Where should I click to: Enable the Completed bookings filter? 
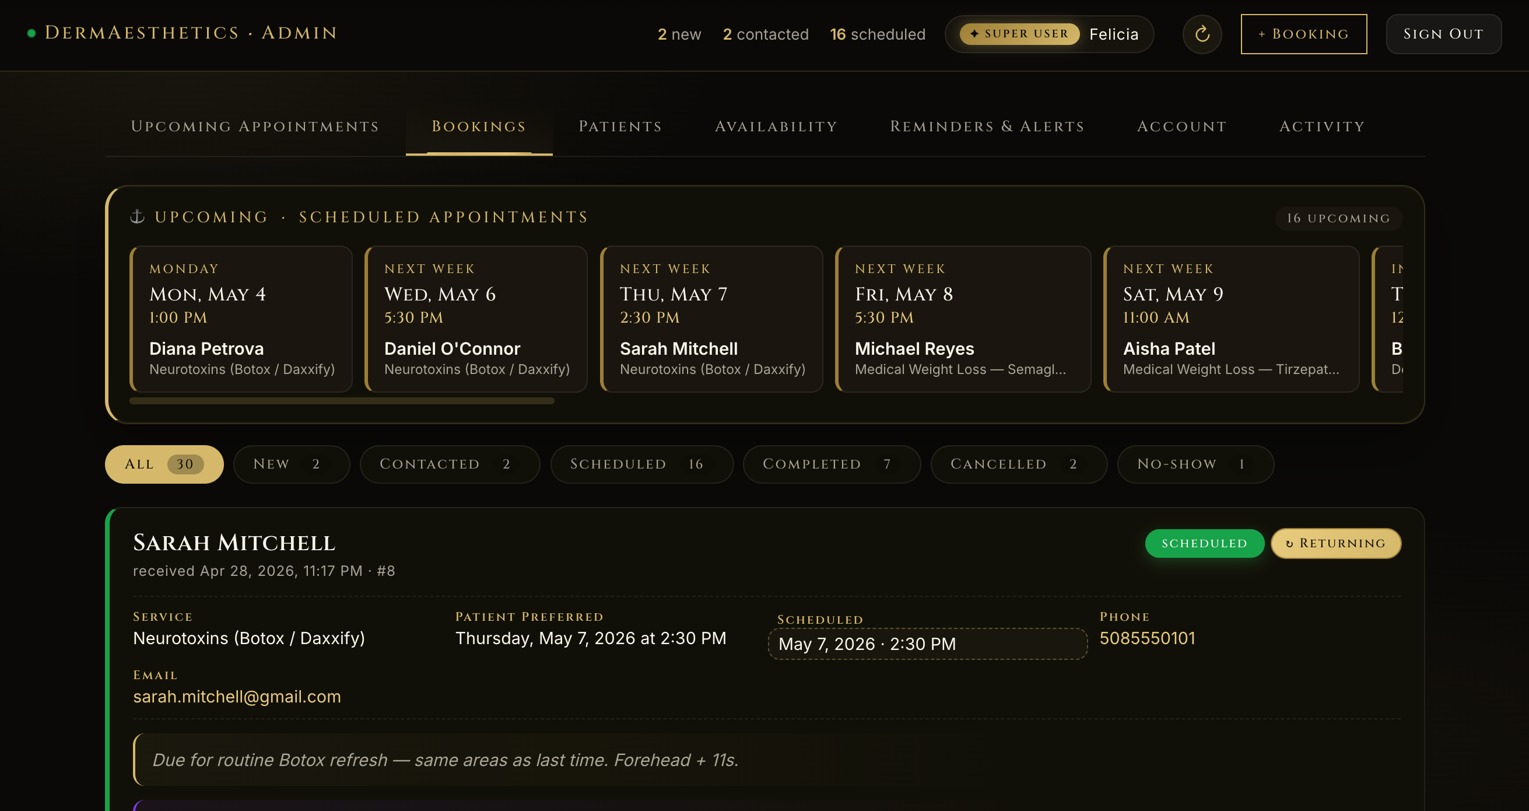coord(831,464)
